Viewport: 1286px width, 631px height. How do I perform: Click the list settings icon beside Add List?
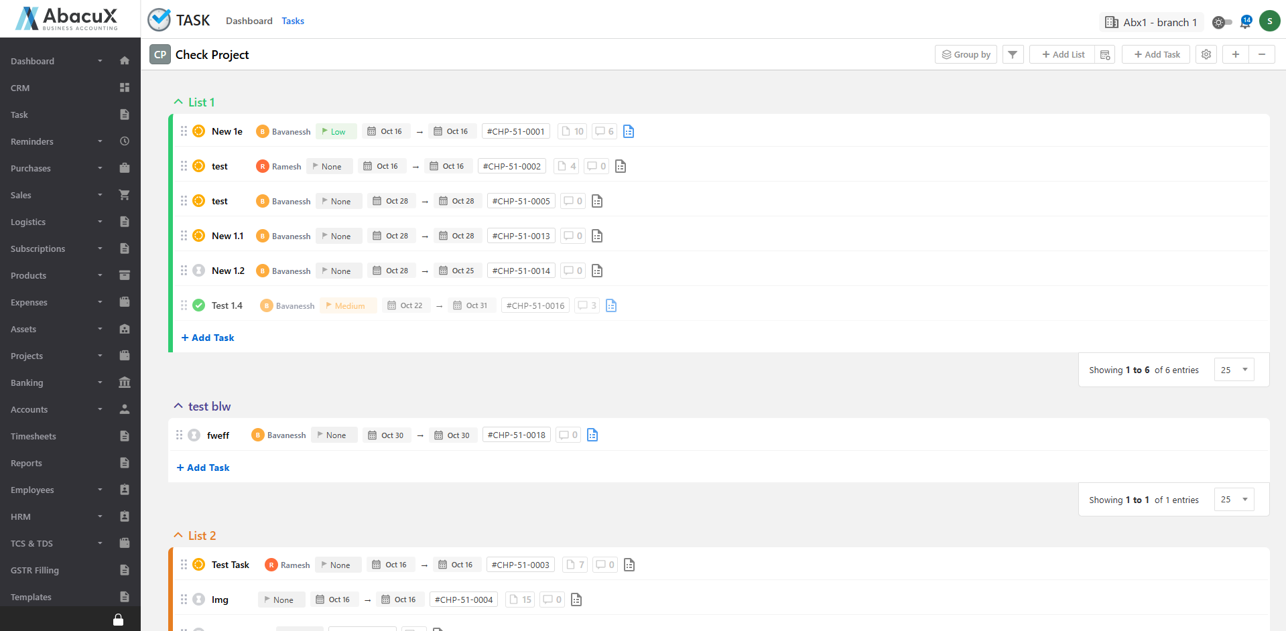coord(1105,55)
